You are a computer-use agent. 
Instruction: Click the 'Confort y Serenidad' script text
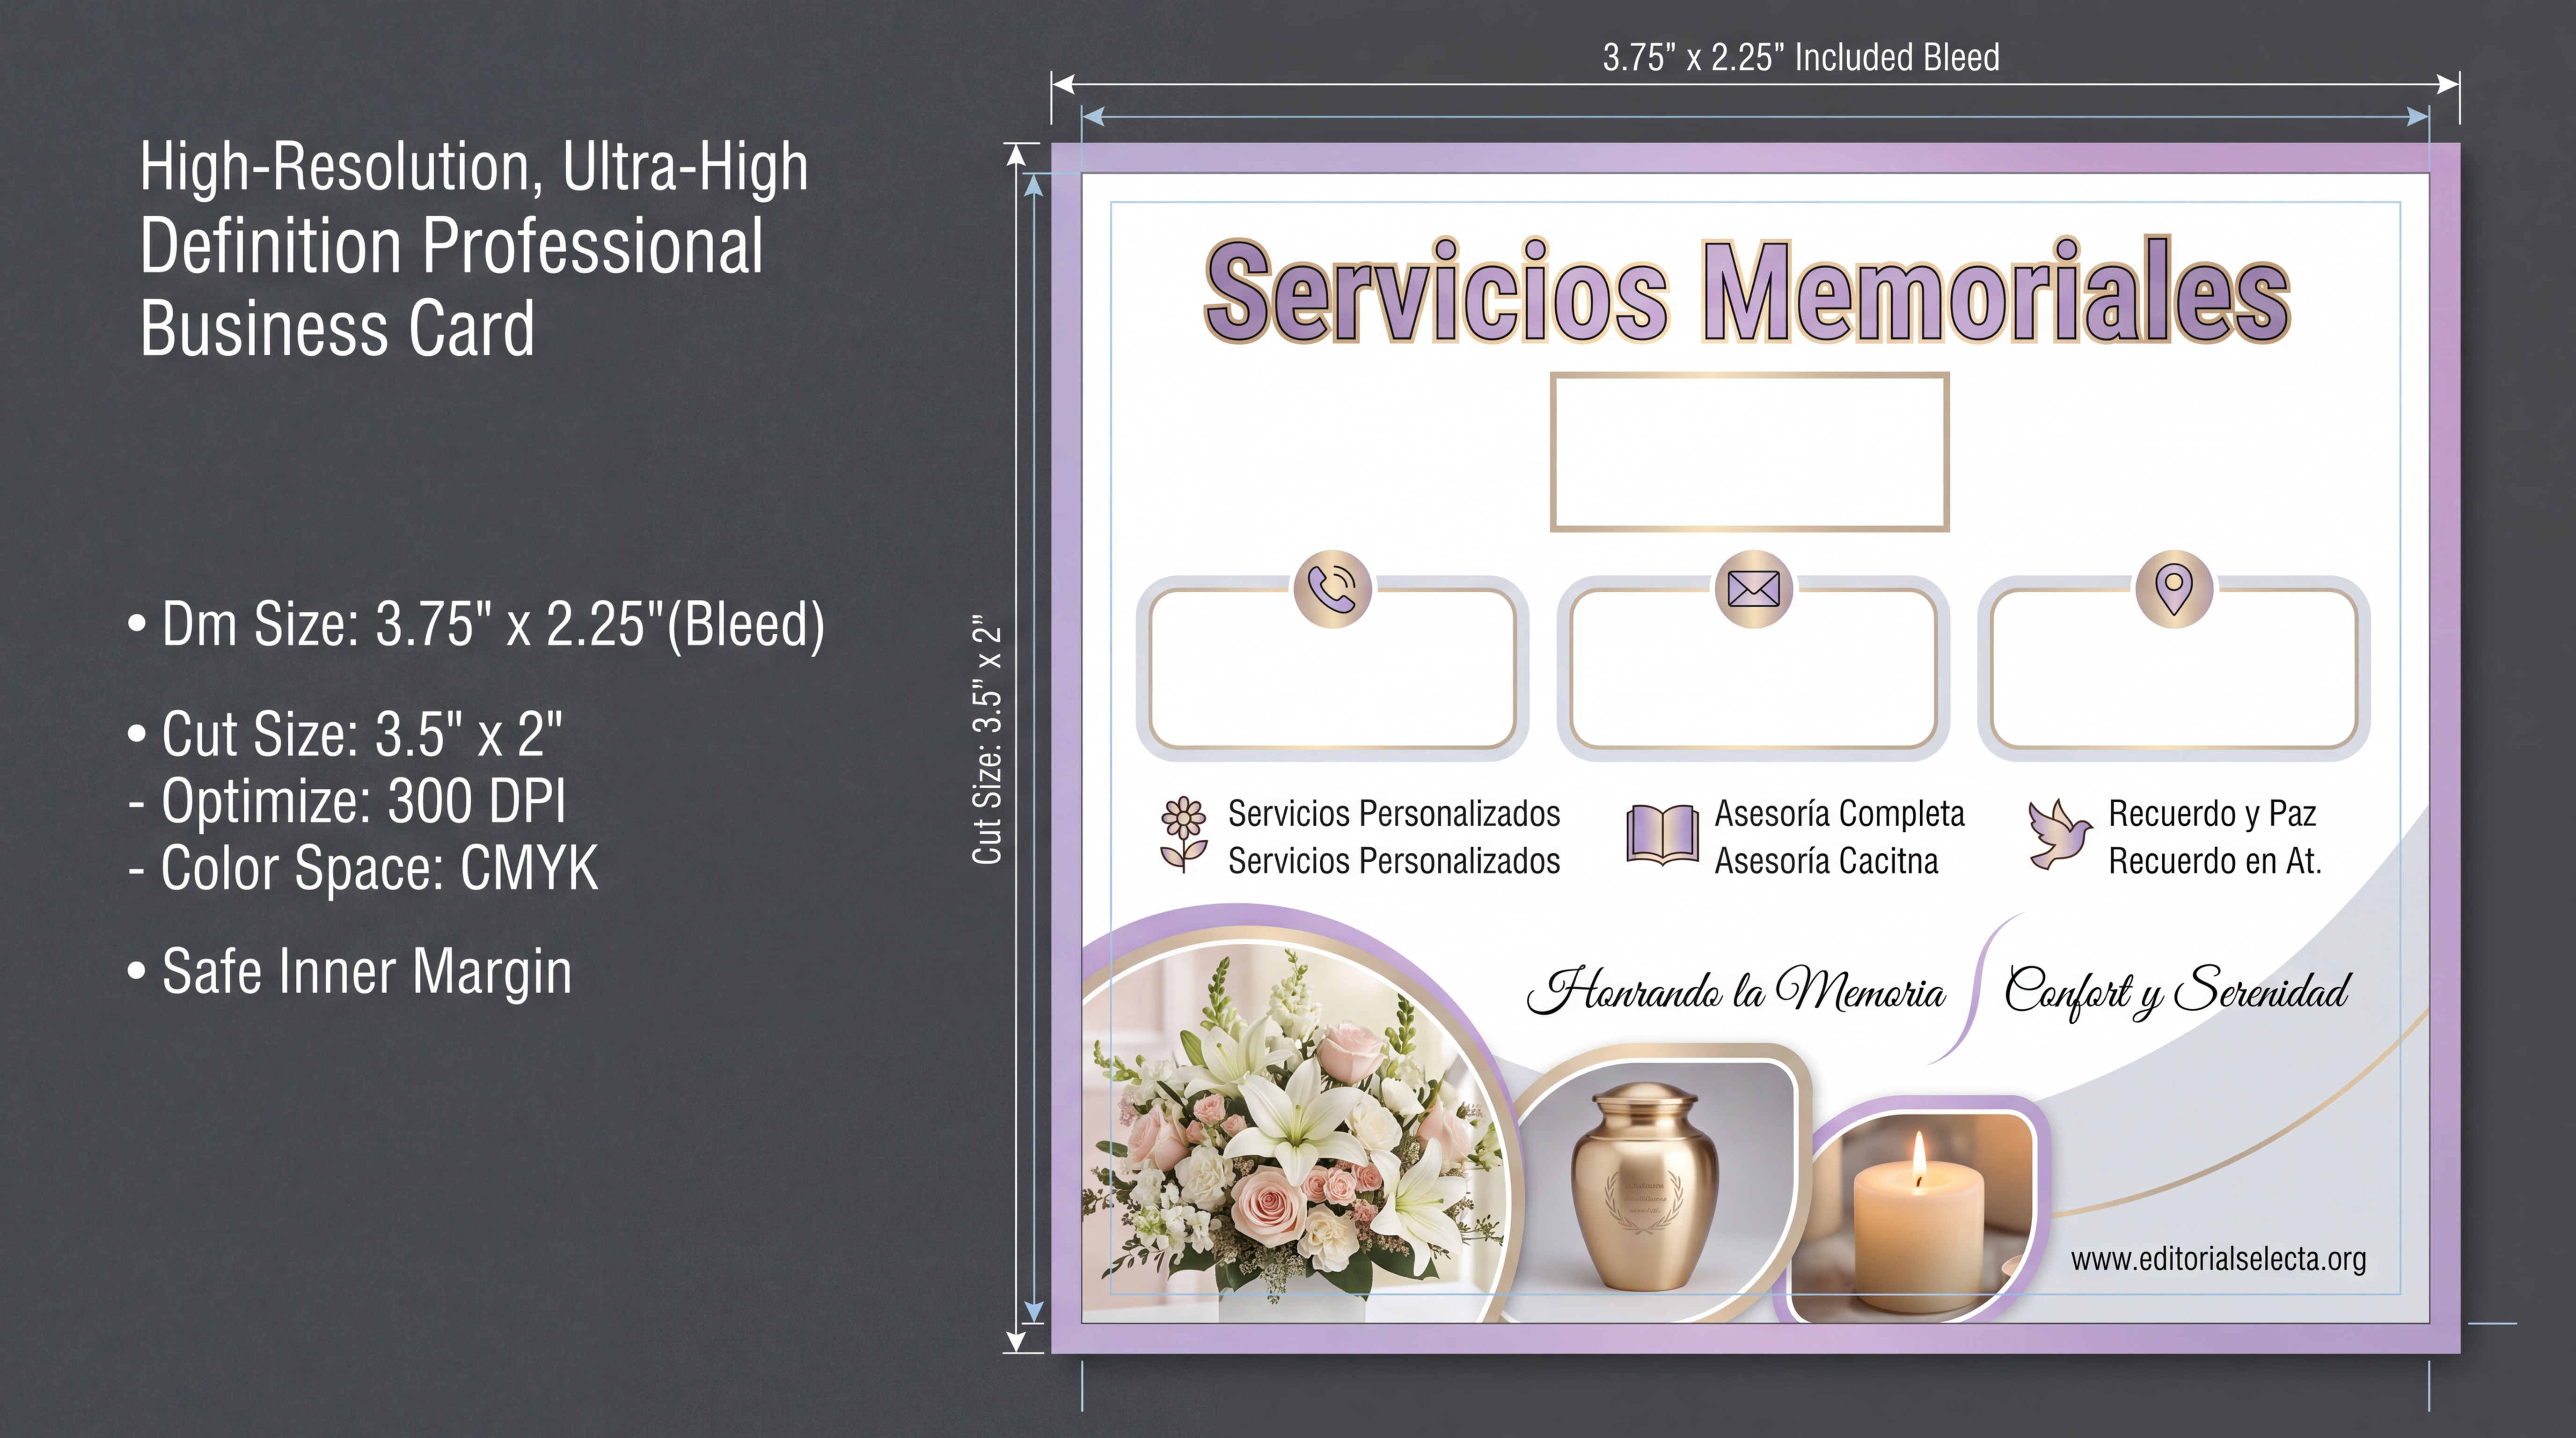pos(2177,992)
